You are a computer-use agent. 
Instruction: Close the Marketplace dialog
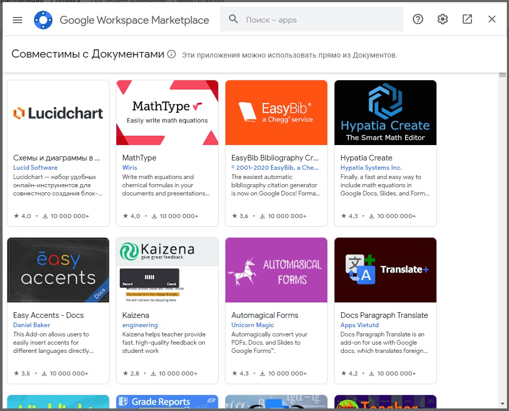[492, 19]
